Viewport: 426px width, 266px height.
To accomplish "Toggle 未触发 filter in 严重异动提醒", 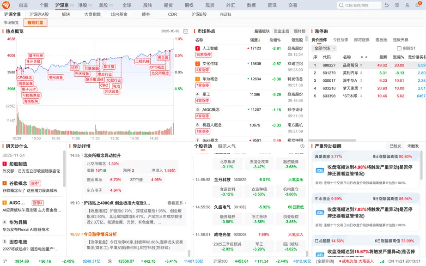I will coord(413,146).
